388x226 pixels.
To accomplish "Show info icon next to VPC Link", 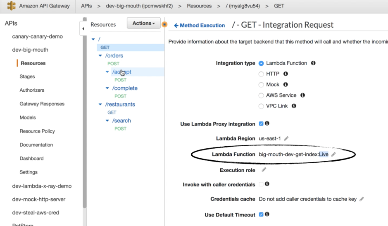I will 294,106.
